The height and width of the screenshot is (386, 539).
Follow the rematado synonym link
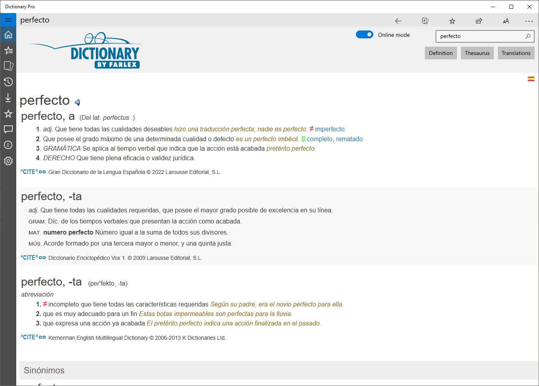coord(349,139)
